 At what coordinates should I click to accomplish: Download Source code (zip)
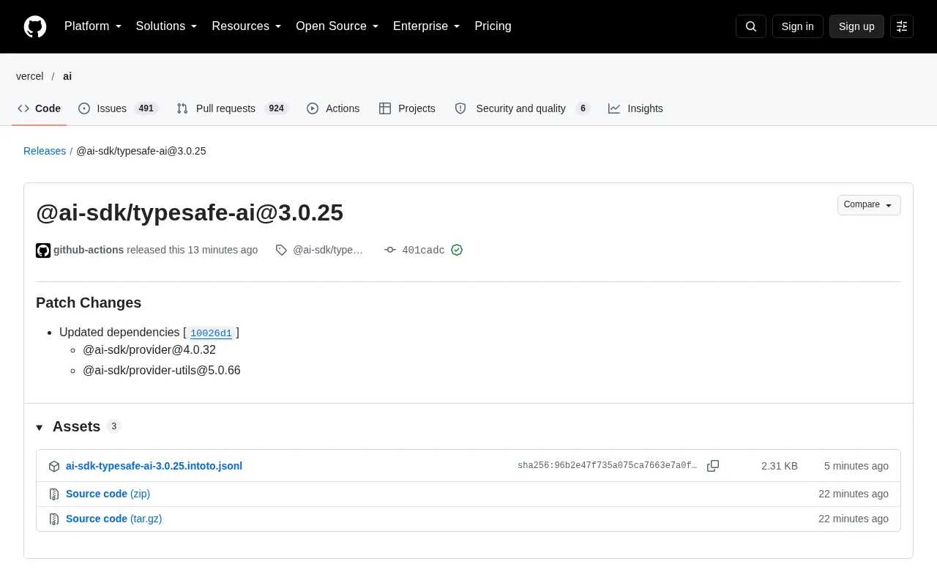click(108, 494)
